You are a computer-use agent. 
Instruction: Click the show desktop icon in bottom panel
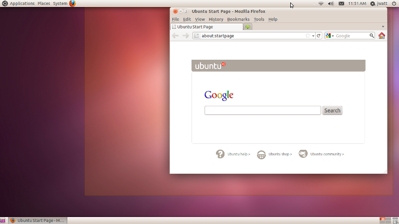2,221
